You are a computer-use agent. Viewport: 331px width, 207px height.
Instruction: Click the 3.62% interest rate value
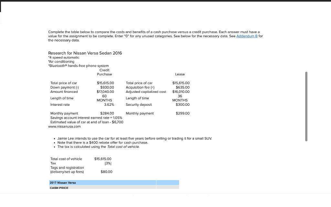pyautogui.click(x=109, y=104)
